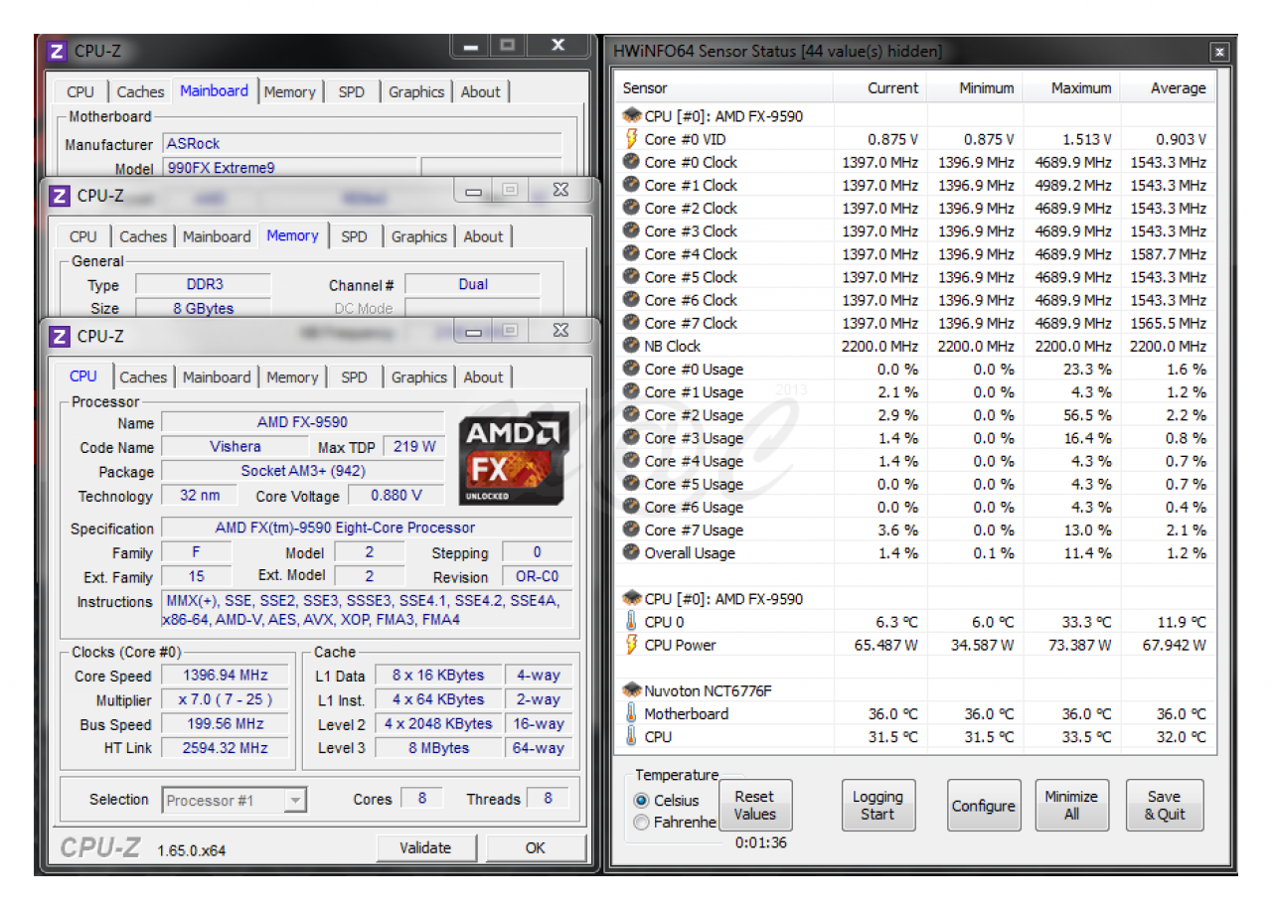
Task: Open SPD tab in front CPU-Z window
Action: [x=354, y=378]
